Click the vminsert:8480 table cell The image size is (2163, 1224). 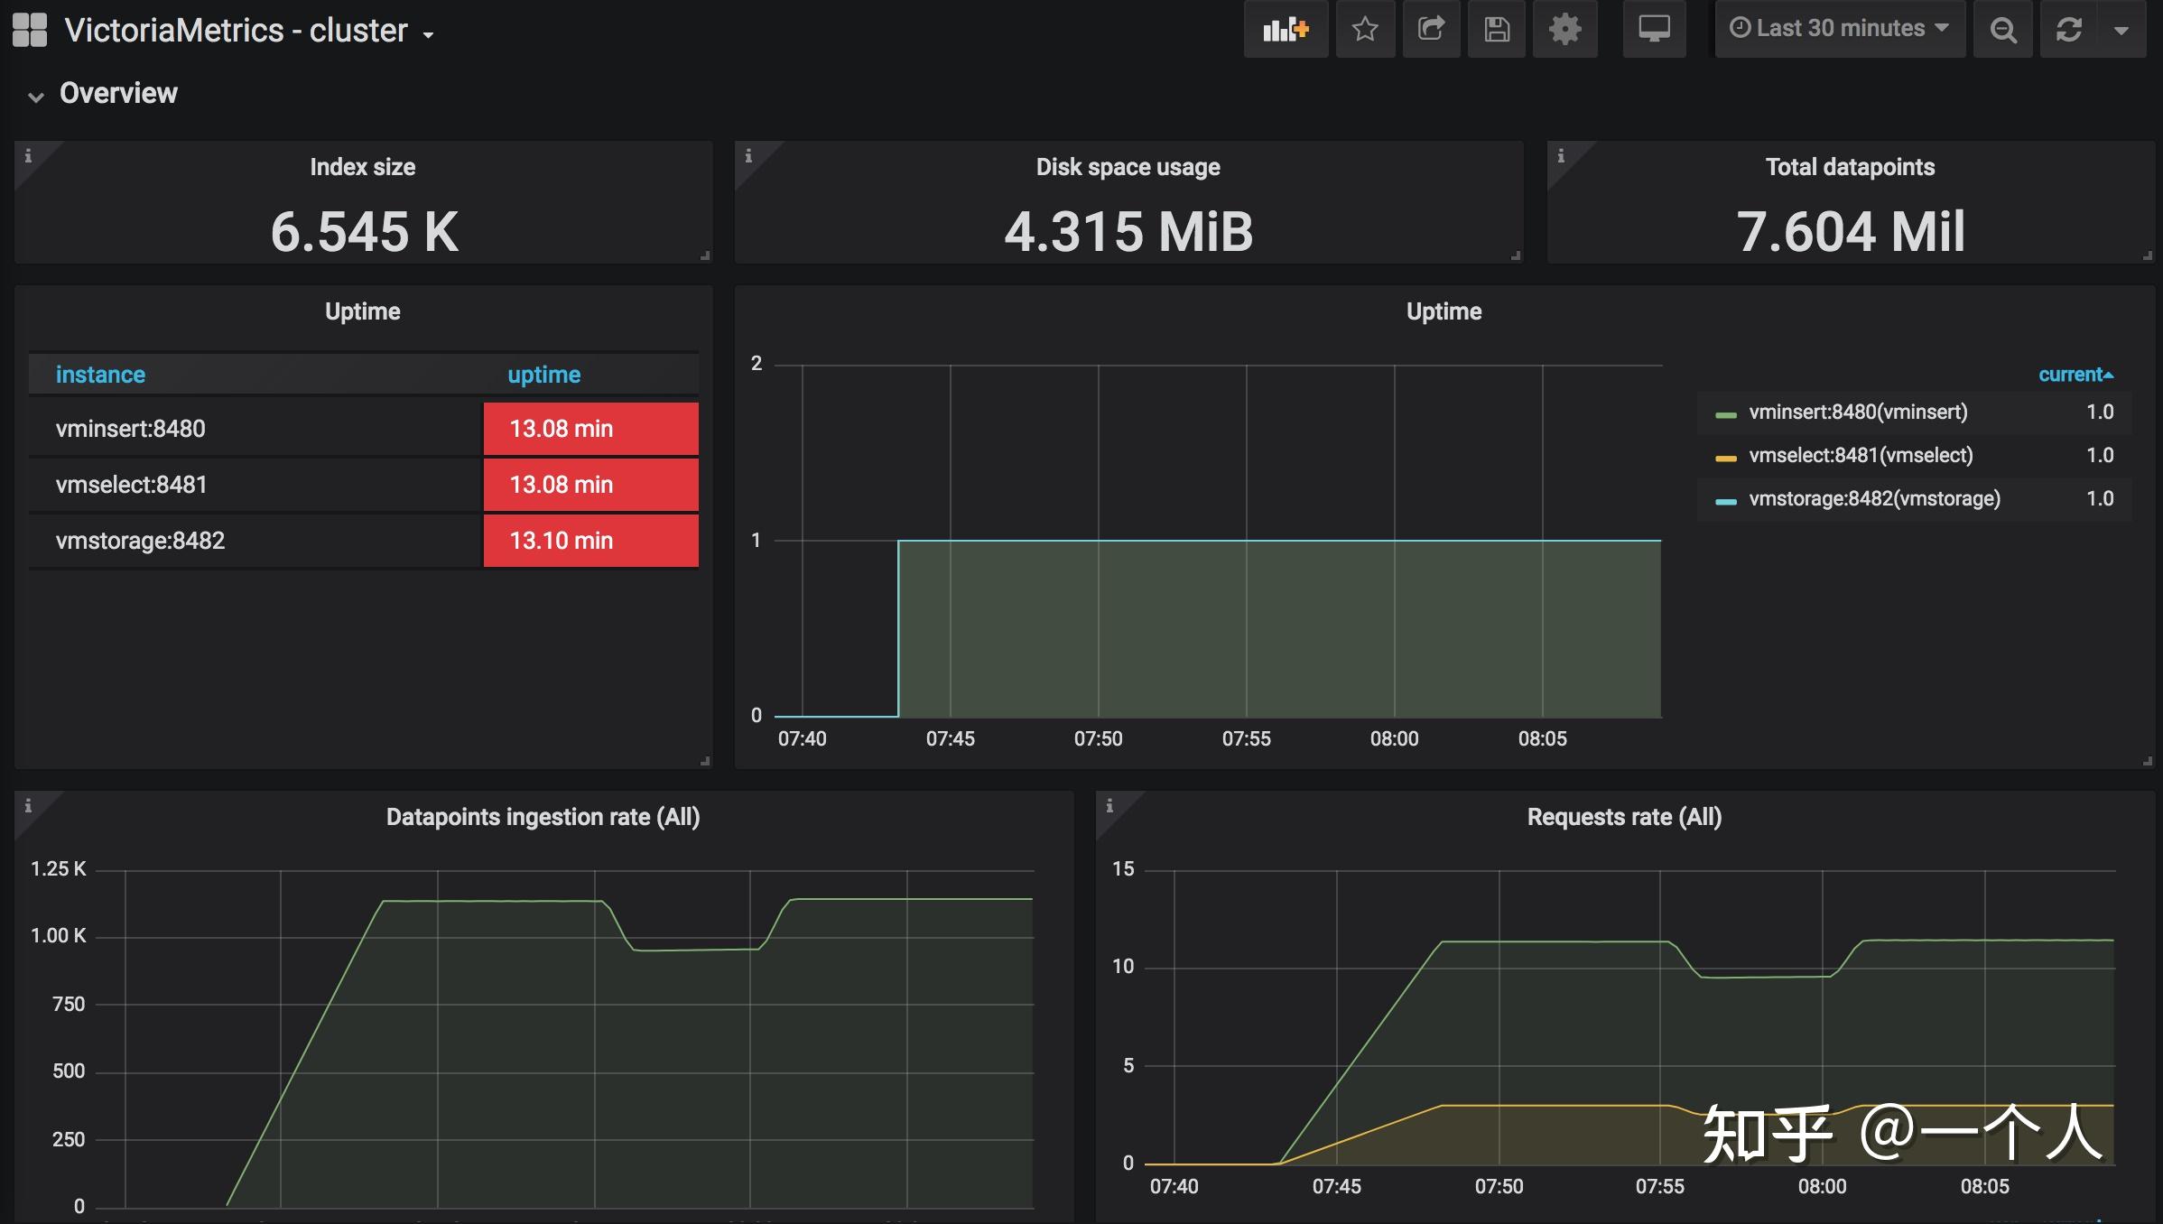tap(255, 429)
